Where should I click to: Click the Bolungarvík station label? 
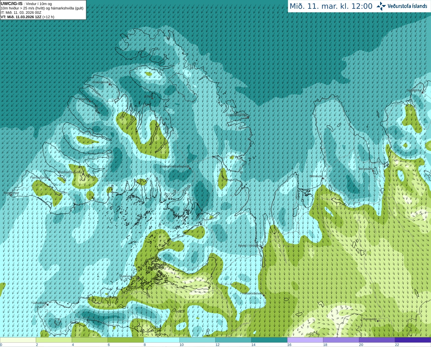[x=101, y=82]
